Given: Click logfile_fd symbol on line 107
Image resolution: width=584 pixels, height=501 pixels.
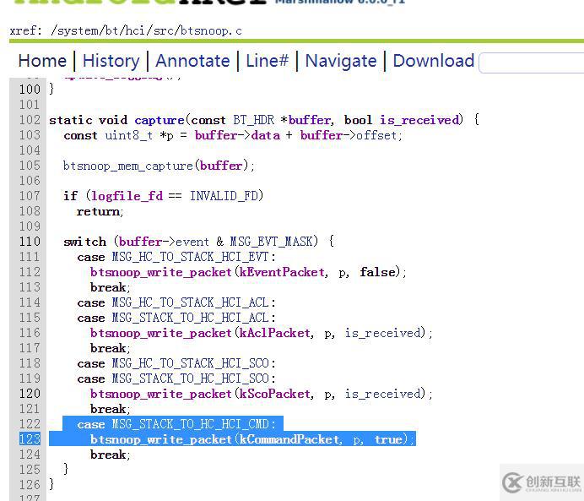Looking at the screenshot, I should (x=127, y=196).
